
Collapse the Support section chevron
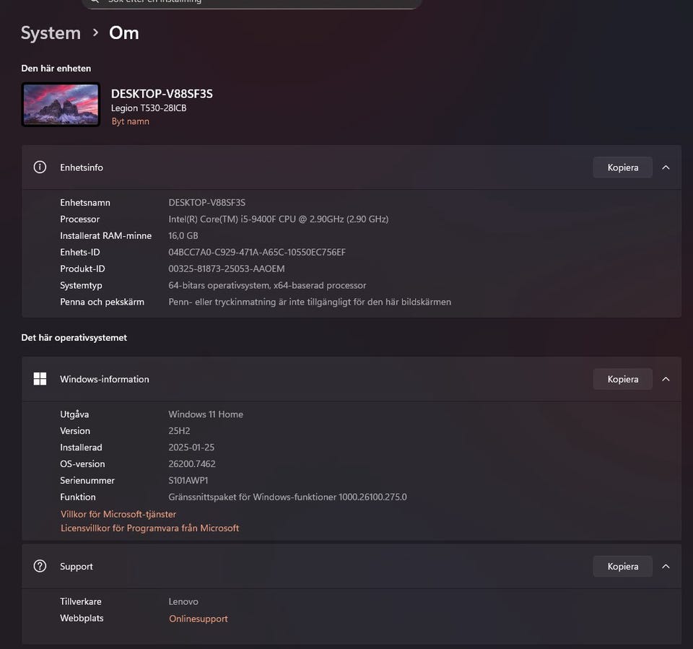666,566
